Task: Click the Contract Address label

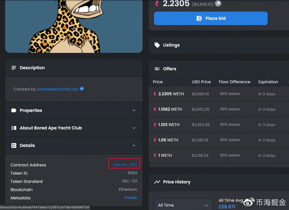Action: pos(28,165)
